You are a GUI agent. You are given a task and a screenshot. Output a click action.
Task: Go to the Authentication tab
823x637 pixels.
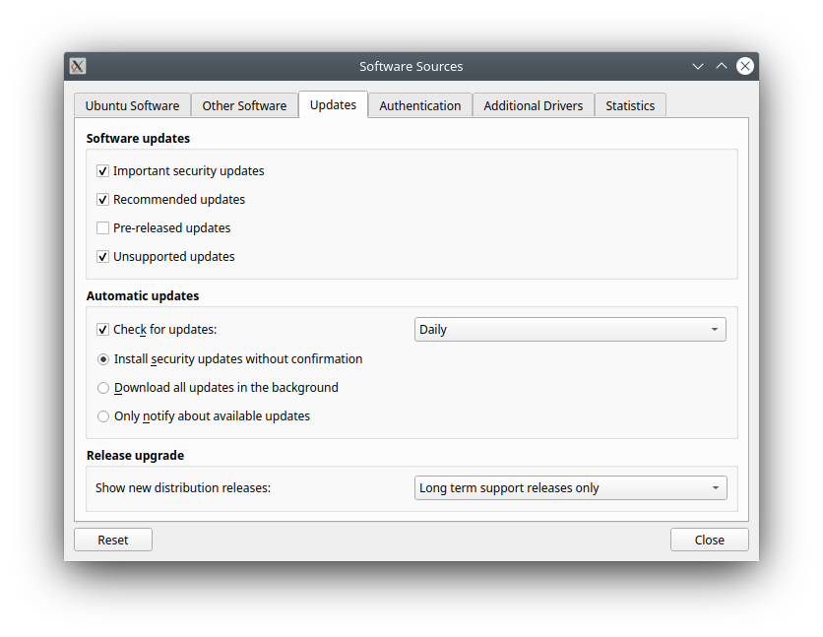[419, 105]
